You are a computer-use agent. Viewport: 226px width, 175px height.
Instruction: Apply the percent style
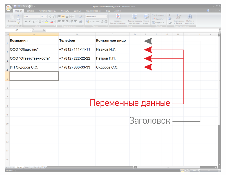(94, 21)
